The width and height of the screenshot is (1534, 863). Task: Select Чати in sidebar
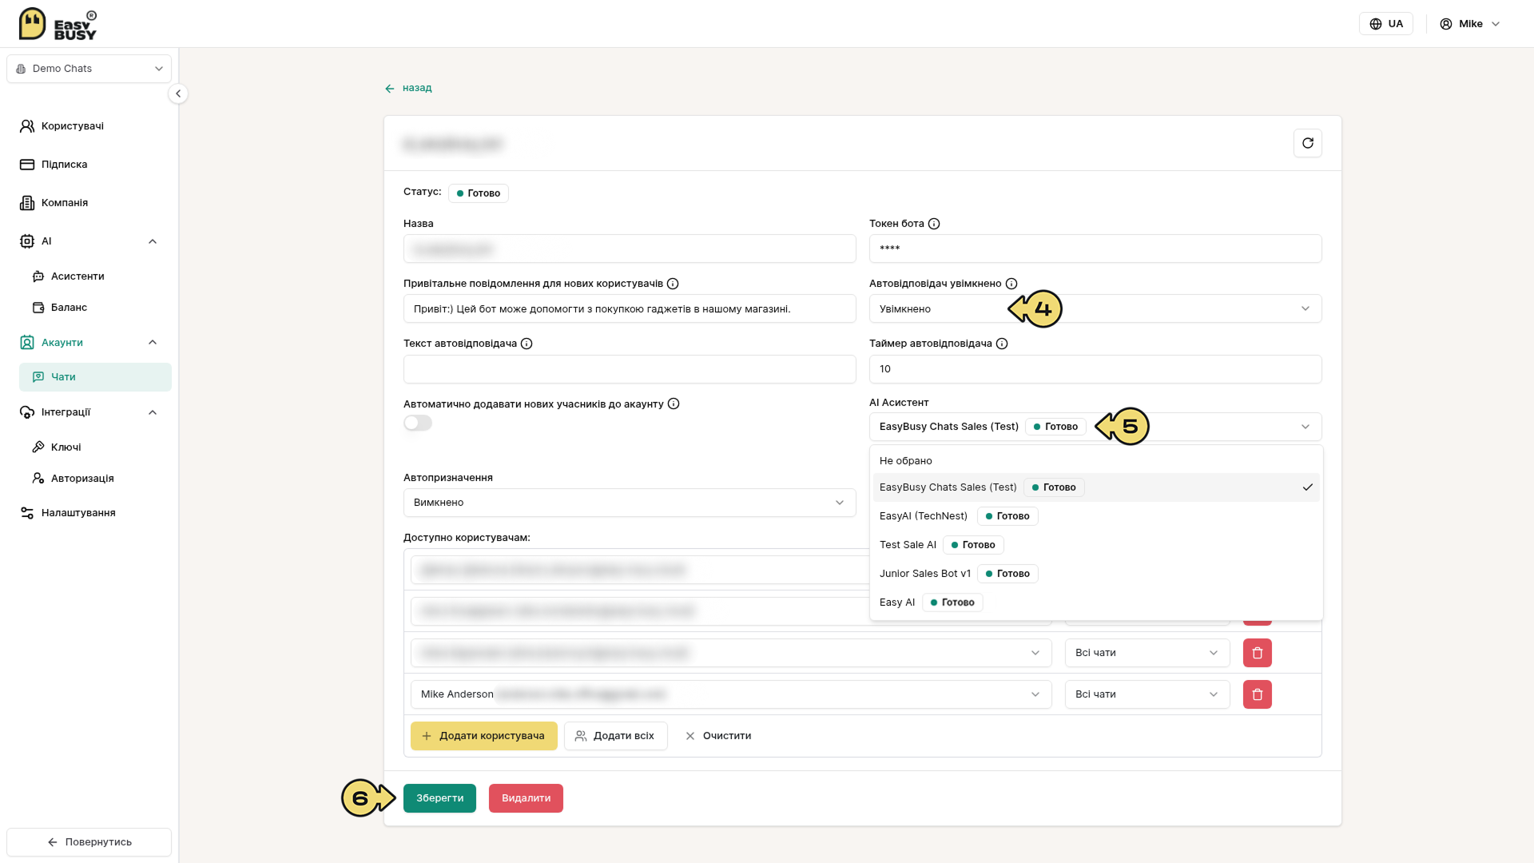point(95,377)
